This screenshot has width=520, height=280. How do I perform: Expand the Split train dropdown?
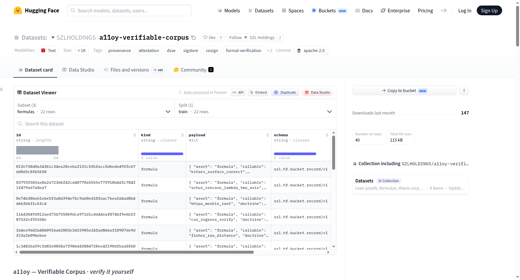pyautogui.click(x=255, y=108)
